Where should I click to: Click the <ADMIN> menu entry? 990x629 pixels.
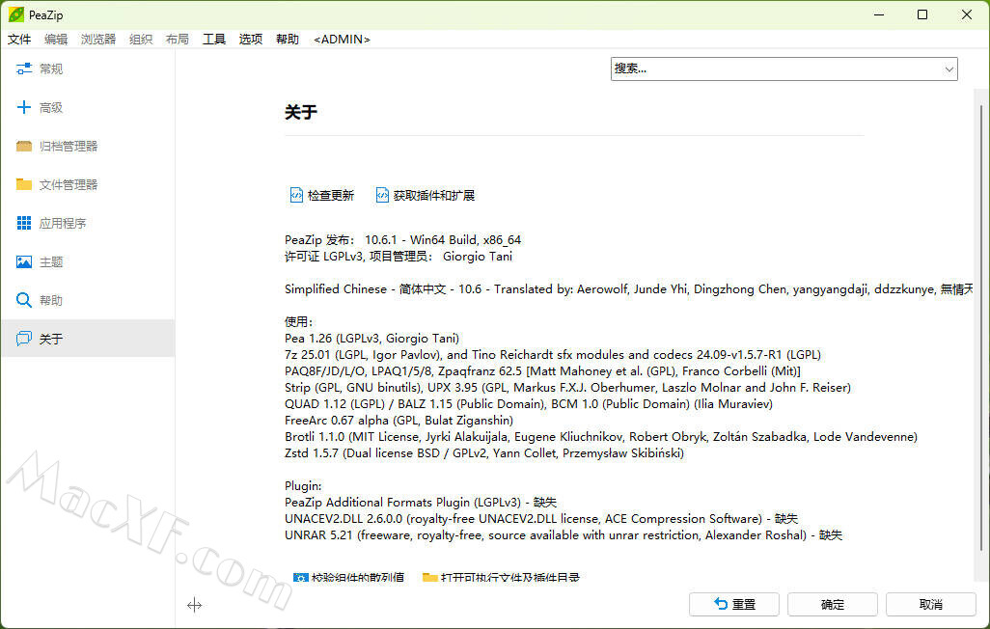(x=342, y=40)
